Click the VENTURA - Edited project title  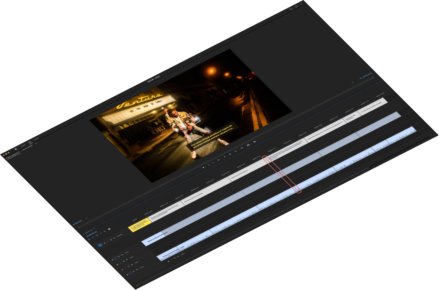[x=153, y=79]
